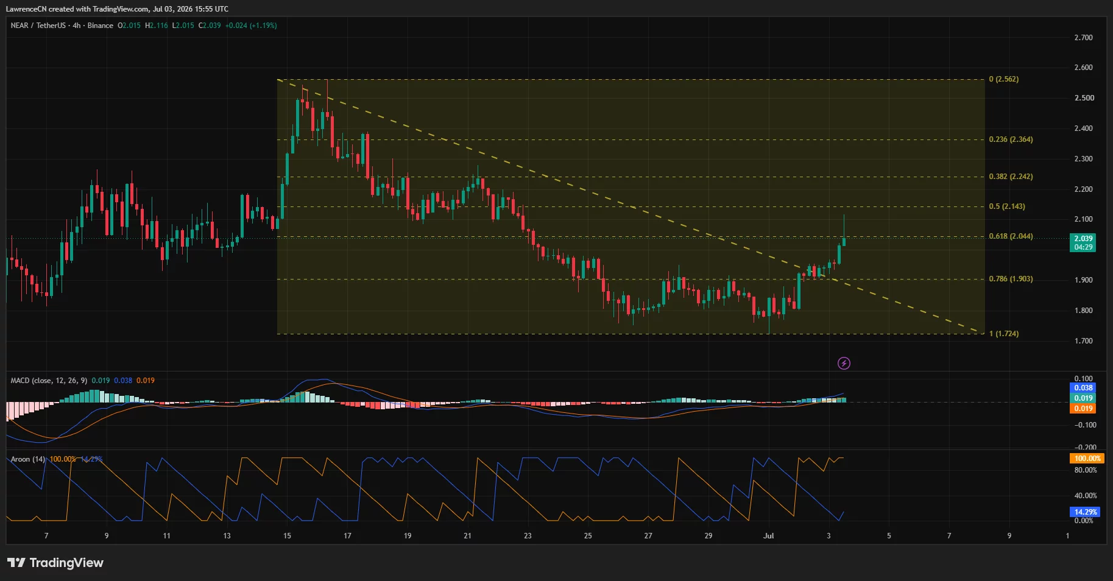Viewport: 1113px width, 581px height.
Task: Click Fibonacci label 1 (1.724)
Action: pyautogui.click(x=1003, y=334)
